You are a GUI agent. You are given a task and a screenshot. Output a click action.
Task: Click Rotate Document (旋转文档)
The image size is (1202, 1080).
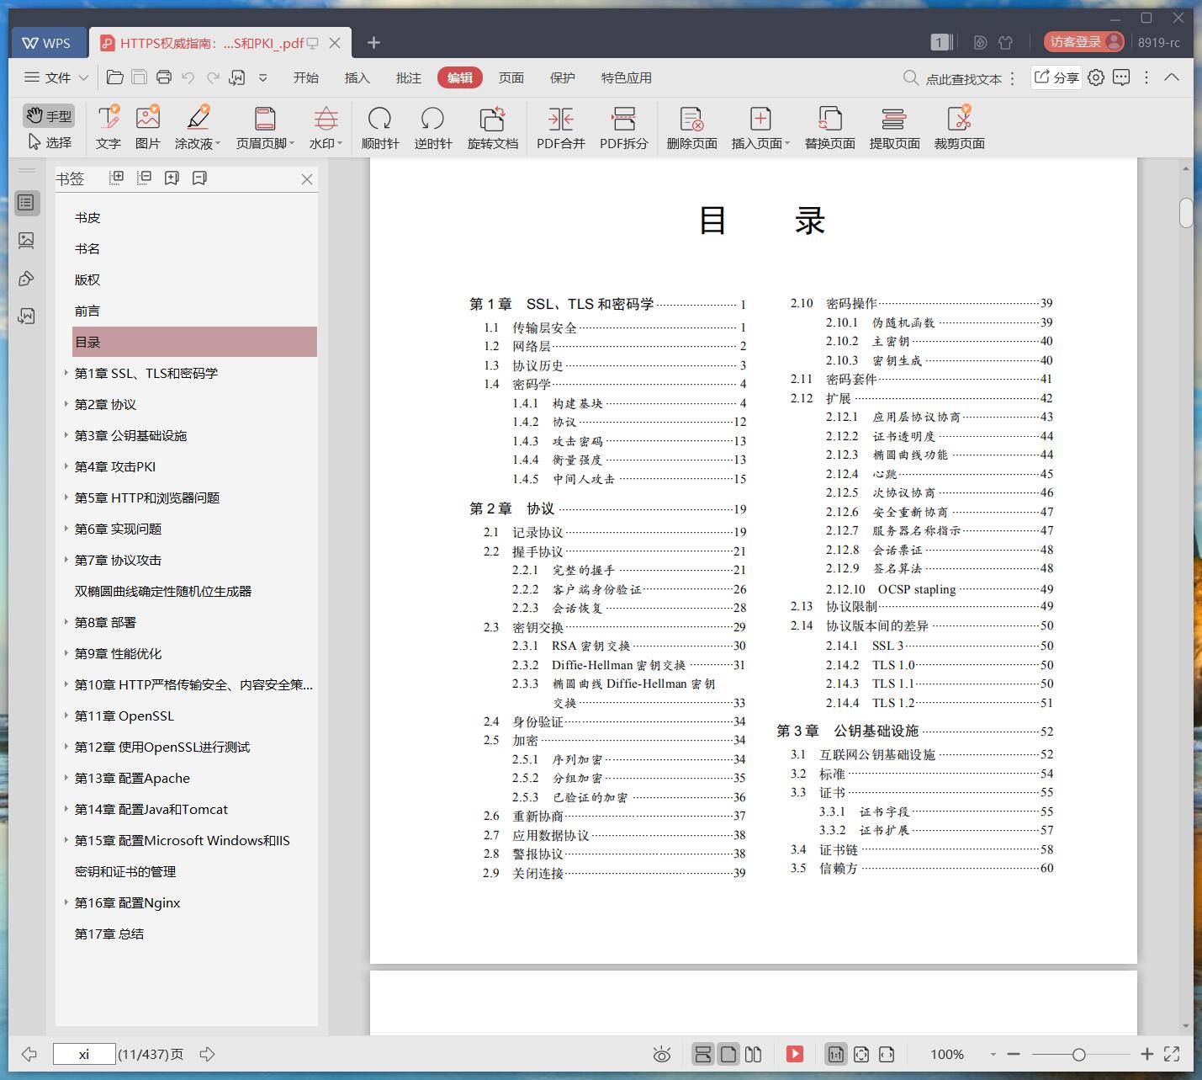[493, 128]
